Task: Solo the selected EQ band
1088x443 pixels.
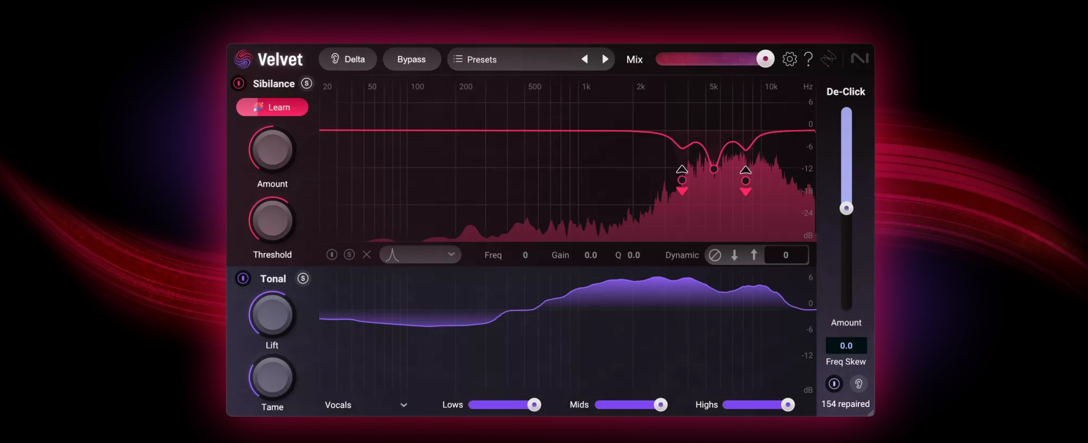Action: pyautogui.click(x=349, y=254)
